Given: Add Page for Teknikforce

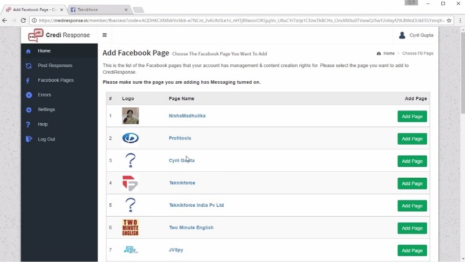Looking at the screenshot, I should [x=412, y=184].
